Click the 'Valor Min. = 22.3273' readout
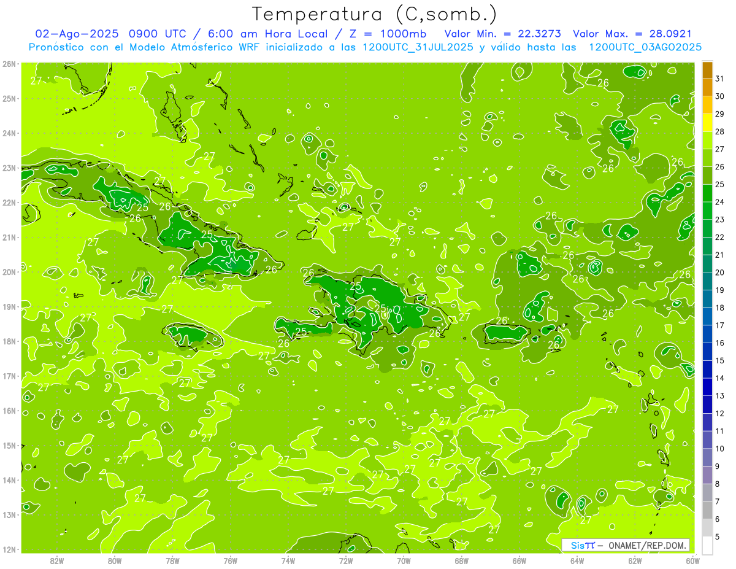 click(502, 34)
